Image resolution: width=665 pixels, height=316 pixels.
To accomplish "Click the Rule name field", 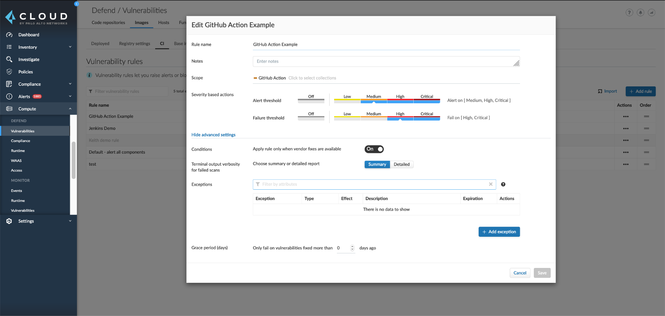I will (x=386, y=44).
